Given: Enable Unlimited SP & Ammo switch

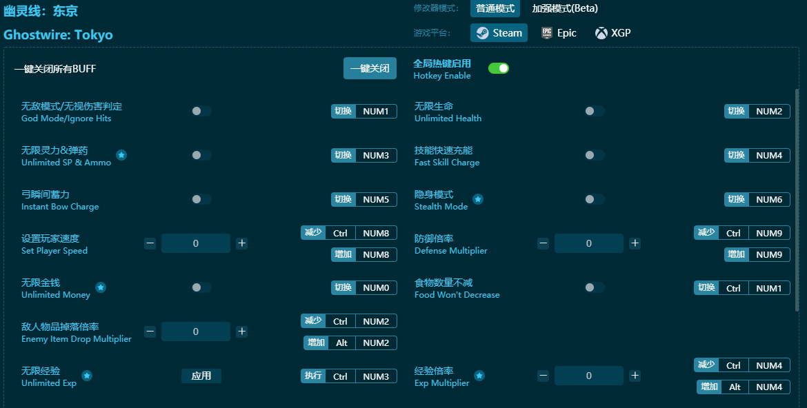Looking at the screenshot, I should tap(201, 155).
